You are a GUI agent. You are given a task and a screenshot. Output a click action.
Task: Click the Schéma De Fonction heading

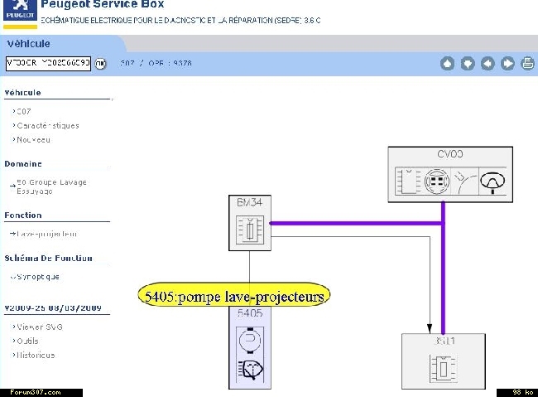[48, 258]
